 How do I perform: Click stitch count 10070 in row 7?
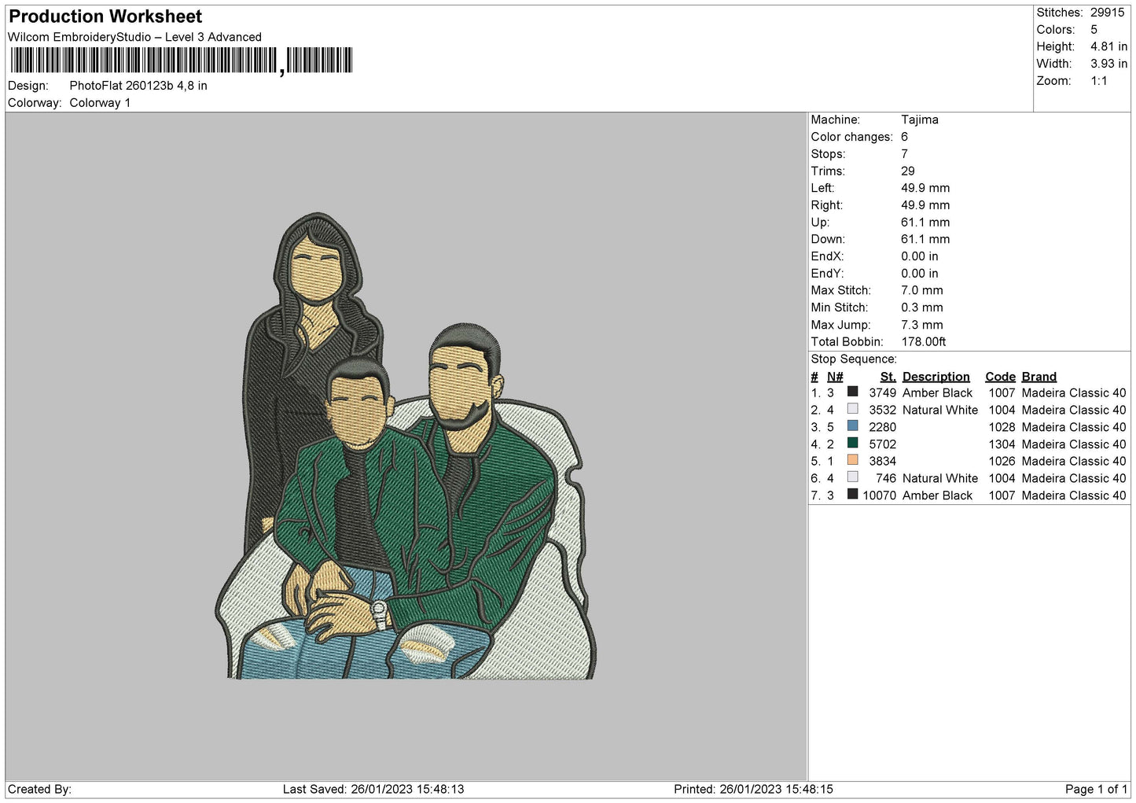click(x=879, y=495)
